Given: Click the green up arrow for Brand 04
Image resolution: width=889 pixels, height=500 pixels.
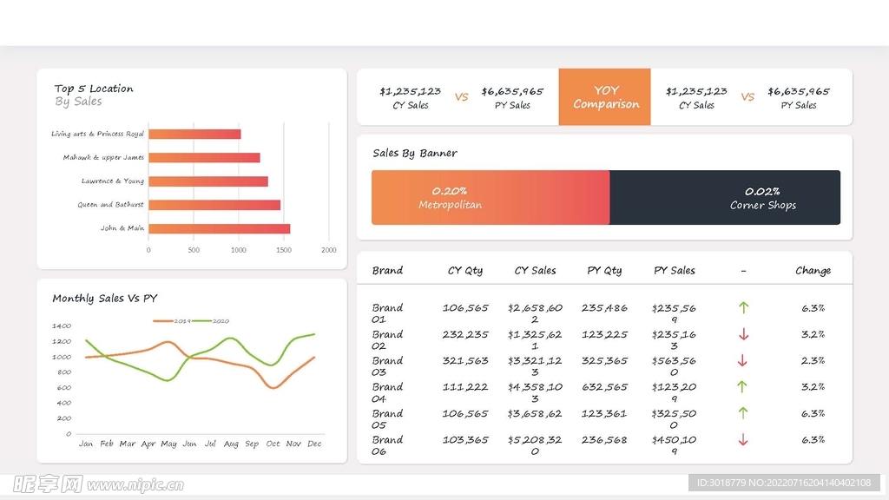Looking at the screenshot, I should click(743, 387).
